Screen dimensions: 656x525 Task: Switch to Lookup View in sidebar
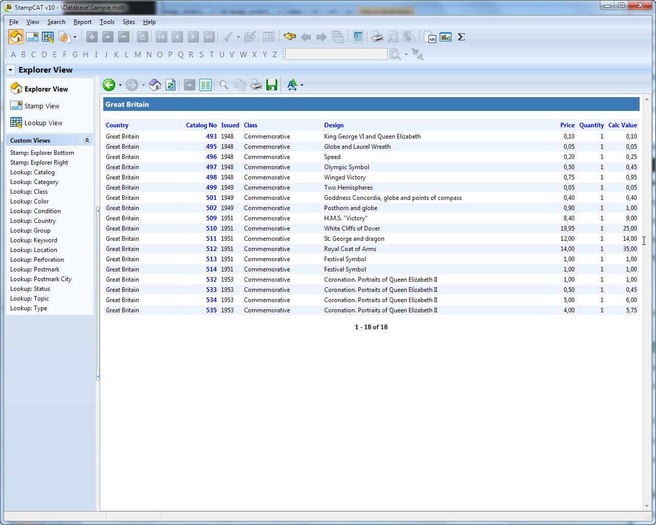coord(43,123)
